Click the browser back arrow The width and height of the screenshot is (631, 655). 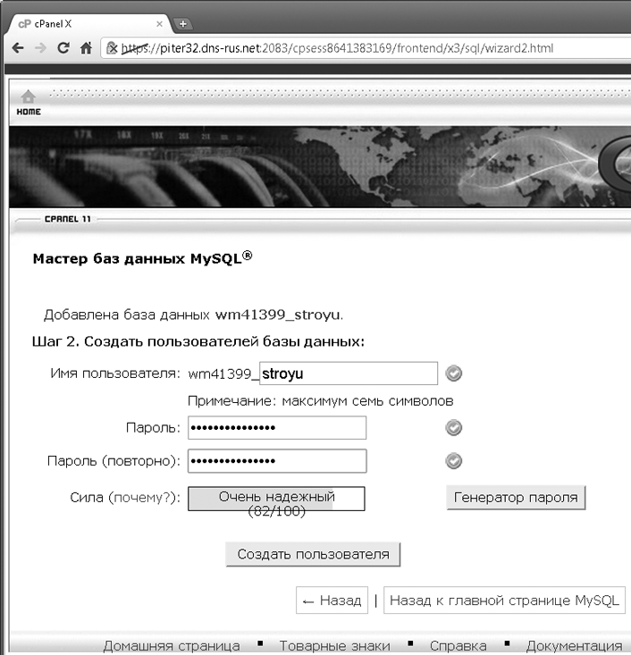pos(18,48)
